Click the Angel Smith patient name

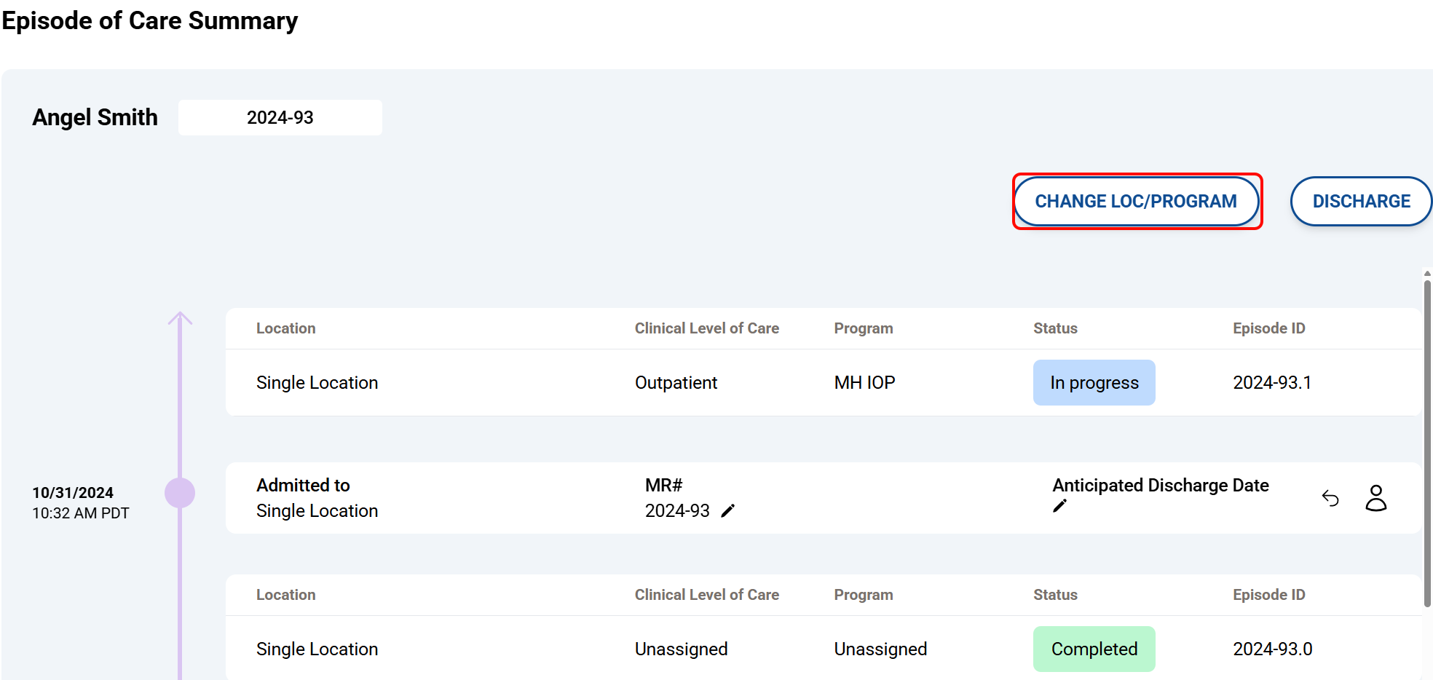pyautogui.click(x=95, y=118)
